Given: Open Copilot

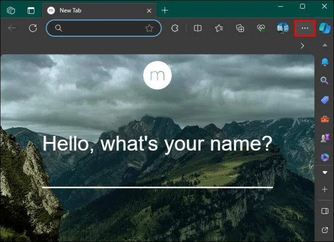Looking at the screenshot, I should 325,28.
